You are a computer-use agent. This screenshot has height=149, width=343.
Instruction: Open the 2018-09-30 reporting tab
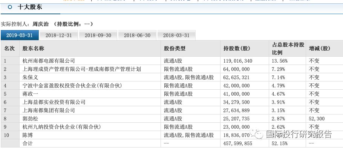click(98, 35)
